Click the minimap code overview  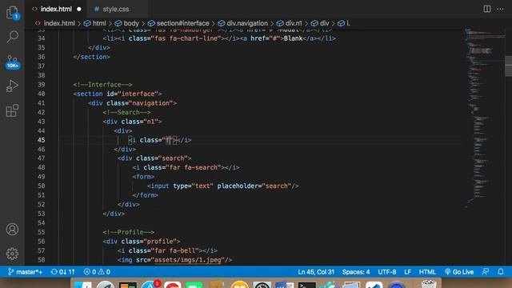click(484, 118)
